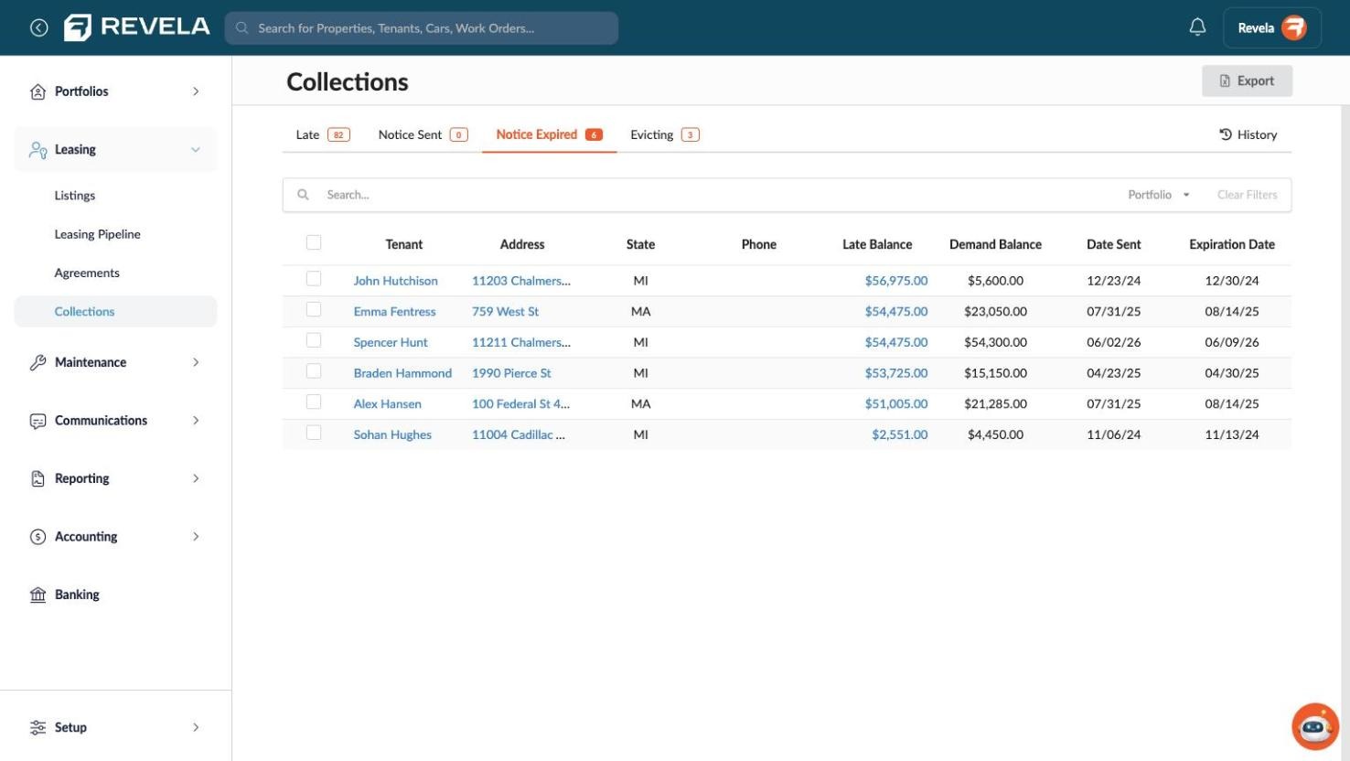
Task: Click the Expiration Date column header
Action: (1232, 244)
